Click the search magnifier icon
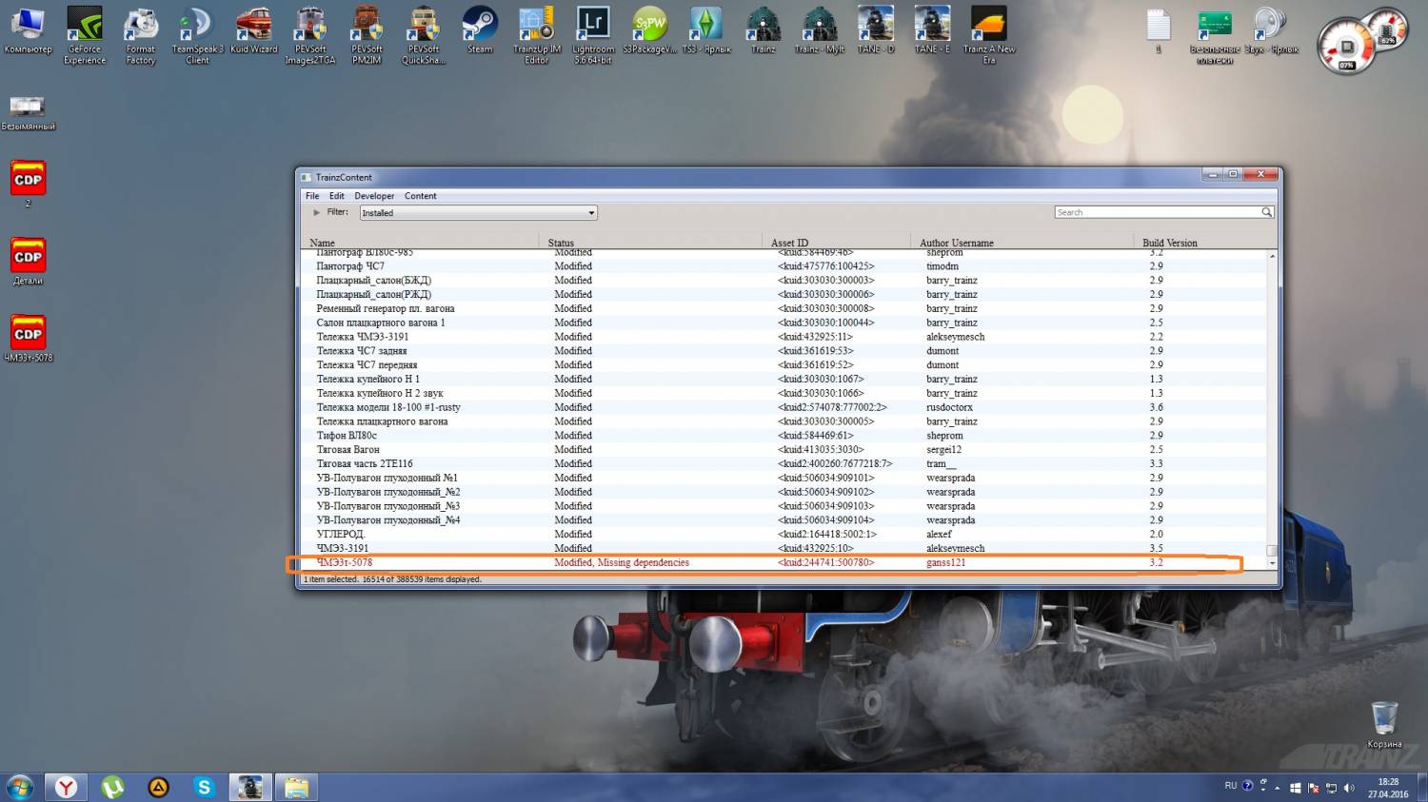 coord(1266,212)
